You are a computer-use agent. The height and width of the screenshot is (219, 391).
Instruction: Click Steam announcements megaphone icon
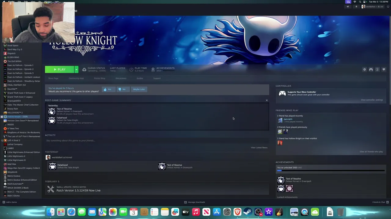pos(348,7)
